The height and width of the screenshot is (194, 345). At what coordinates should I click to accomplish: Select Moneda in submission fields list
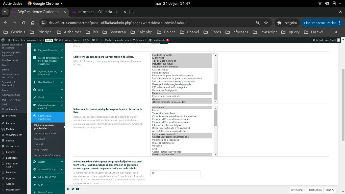pos(182,93)
